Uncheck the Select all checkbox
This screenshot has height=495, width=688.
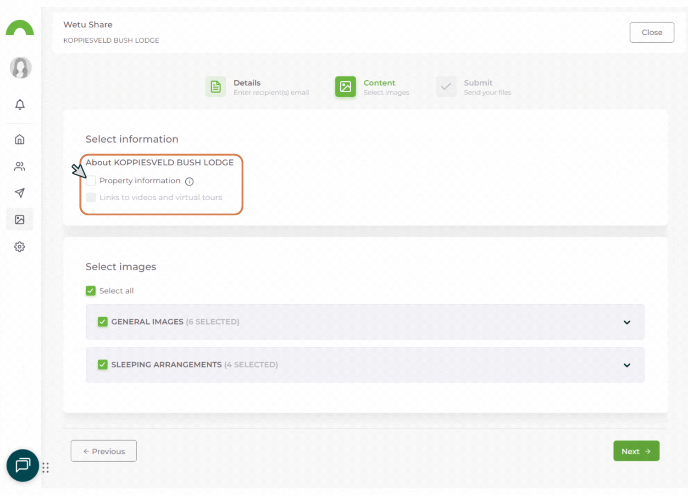[91, 291]
